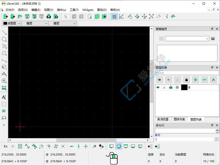
Task: Click the layer Filter input field
Action: (187, 73)
